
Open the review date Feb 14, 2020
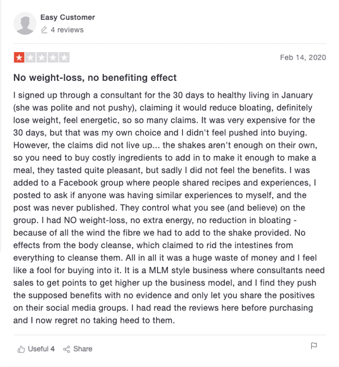pos(303,58)
